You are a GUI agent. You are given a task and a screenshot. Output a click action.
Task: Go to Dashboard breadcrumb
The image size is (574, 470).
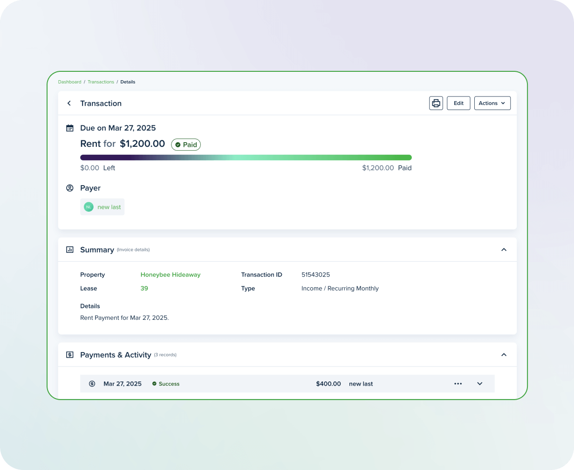69,82
